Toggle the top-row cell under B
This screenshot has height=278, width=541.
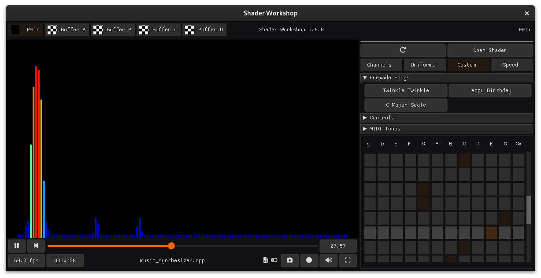coord(451,160)
